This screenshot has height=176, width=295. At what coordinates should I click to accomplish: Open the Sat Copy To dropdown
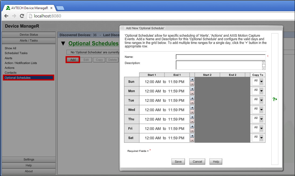pyautogui.click(x=261, y=138)
